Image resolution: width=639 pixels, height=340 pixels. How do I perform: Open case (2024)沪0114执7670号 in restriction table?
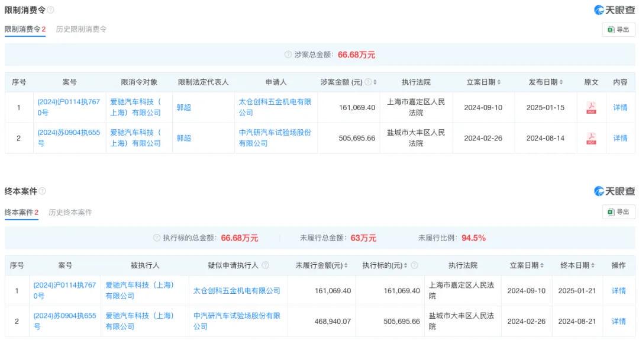coord(69,107)
